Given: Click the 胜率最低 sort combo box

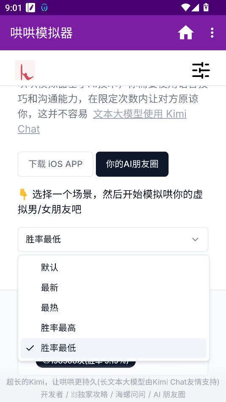Looking at the screenshot, I should click(113, 239).
